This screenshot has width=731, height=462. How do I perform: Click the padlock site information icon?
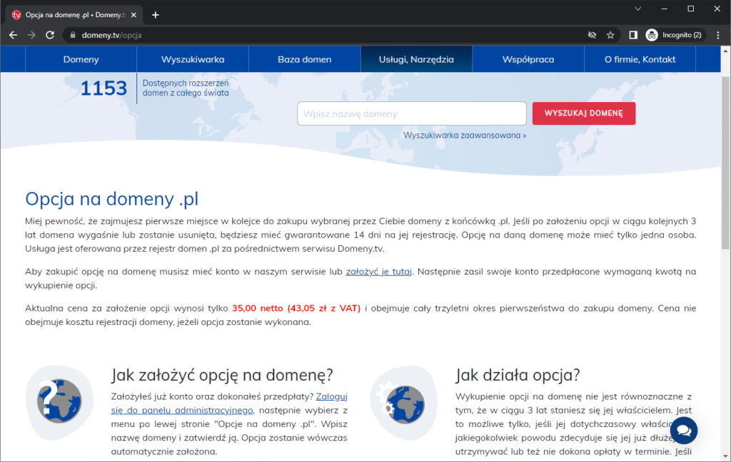click(74, 34)
